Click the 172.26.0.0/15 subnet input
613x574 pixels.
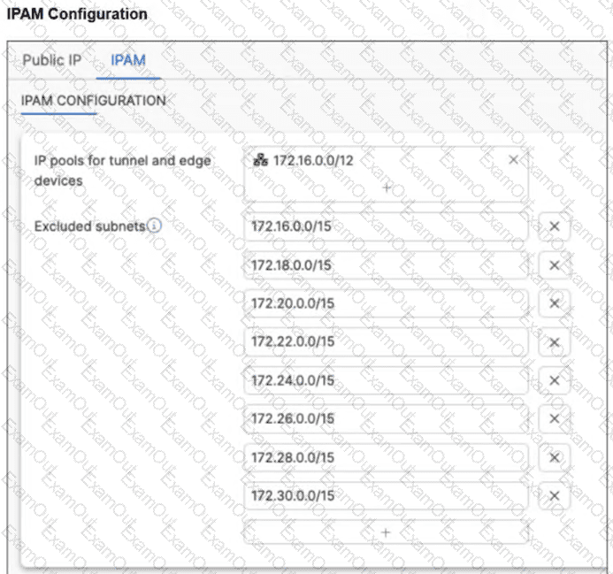click(x=386, y=419)
